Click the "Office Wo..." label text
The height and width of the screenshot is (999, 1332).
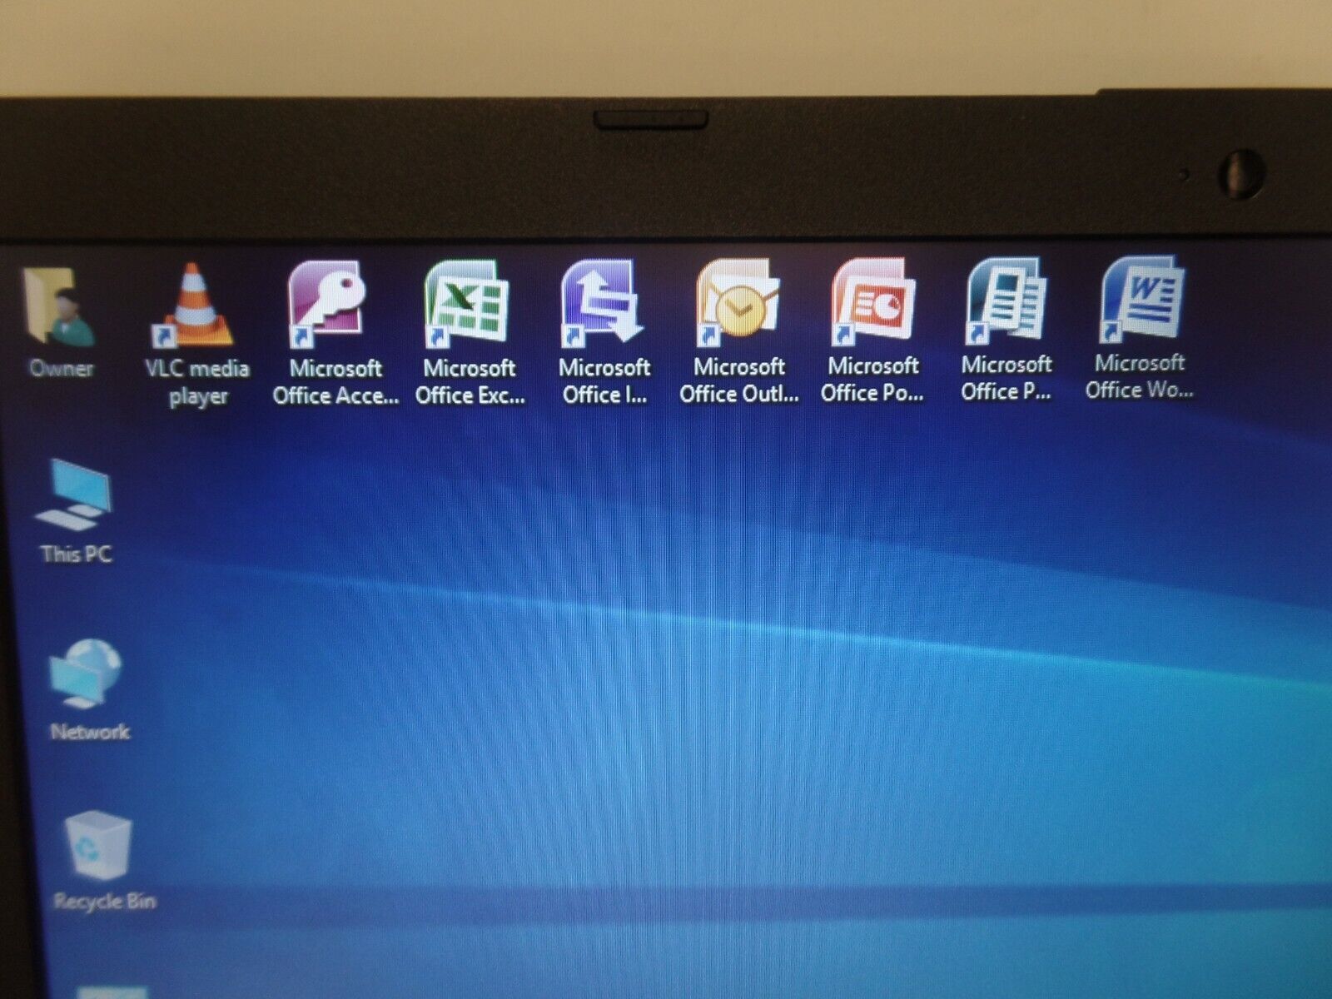[x=1140, y=389]
